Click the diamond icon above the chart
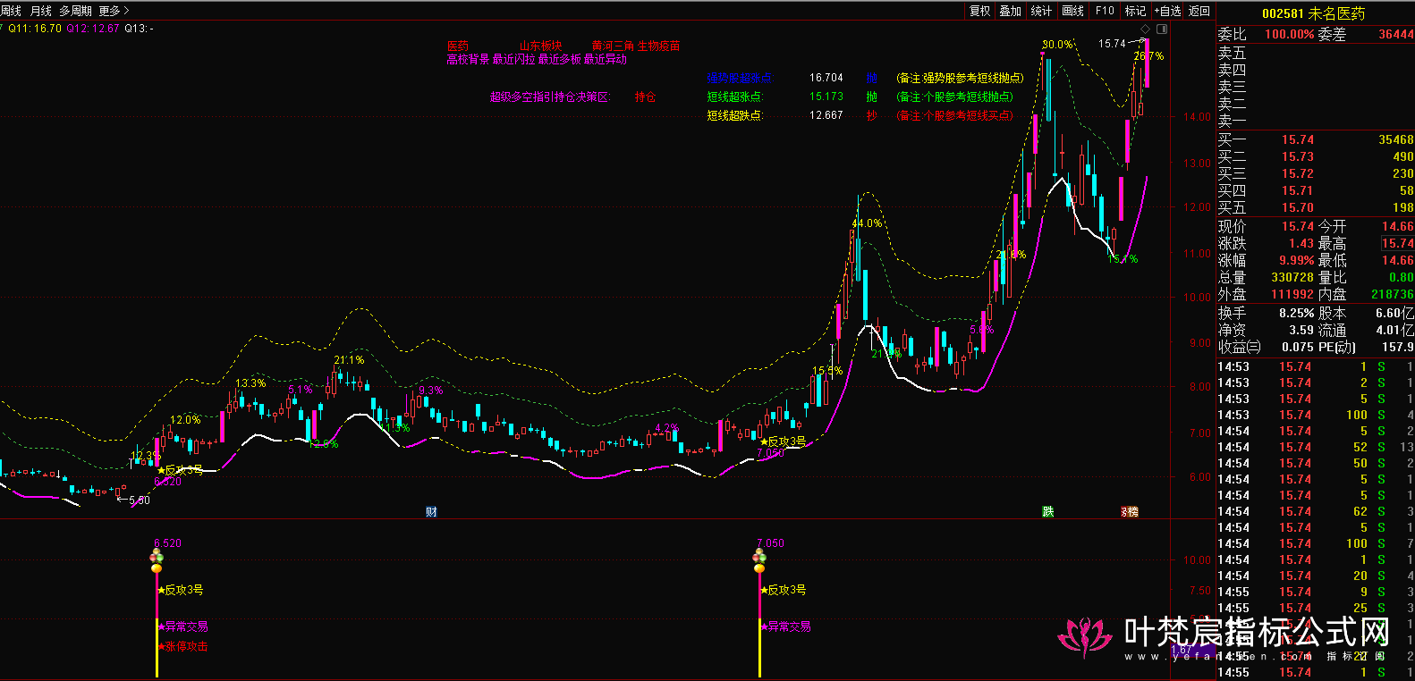 pyautogui.click(x=1145, y=29)
